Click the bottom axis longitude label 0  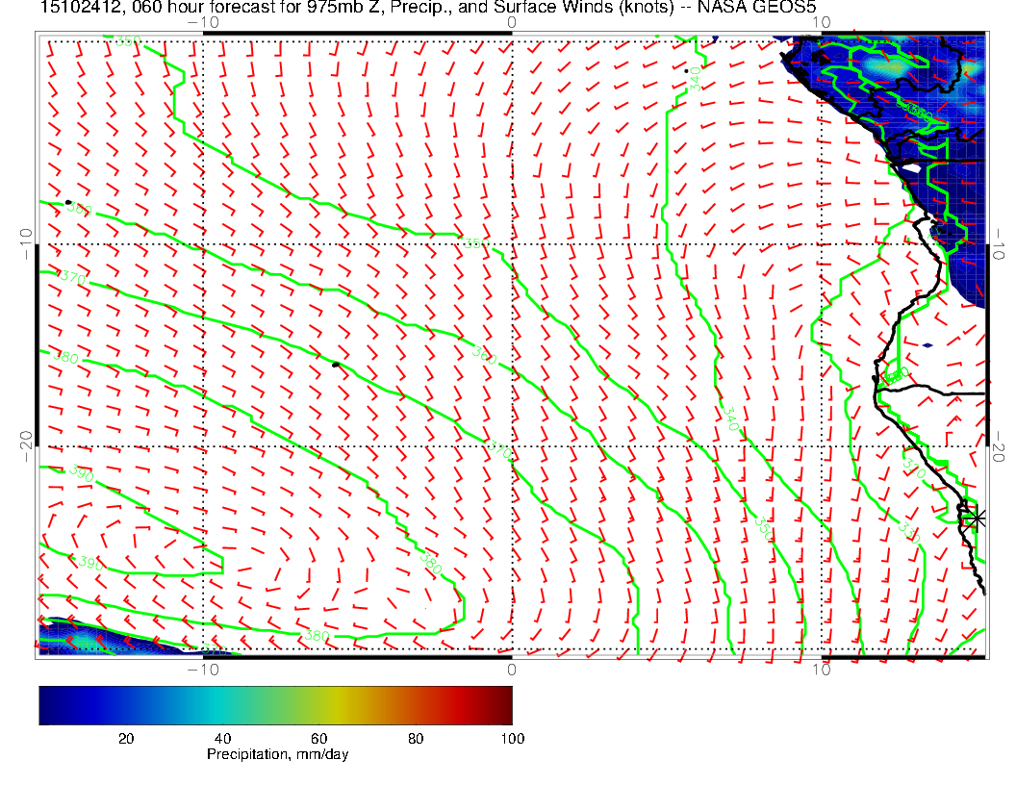coord(511,669)
